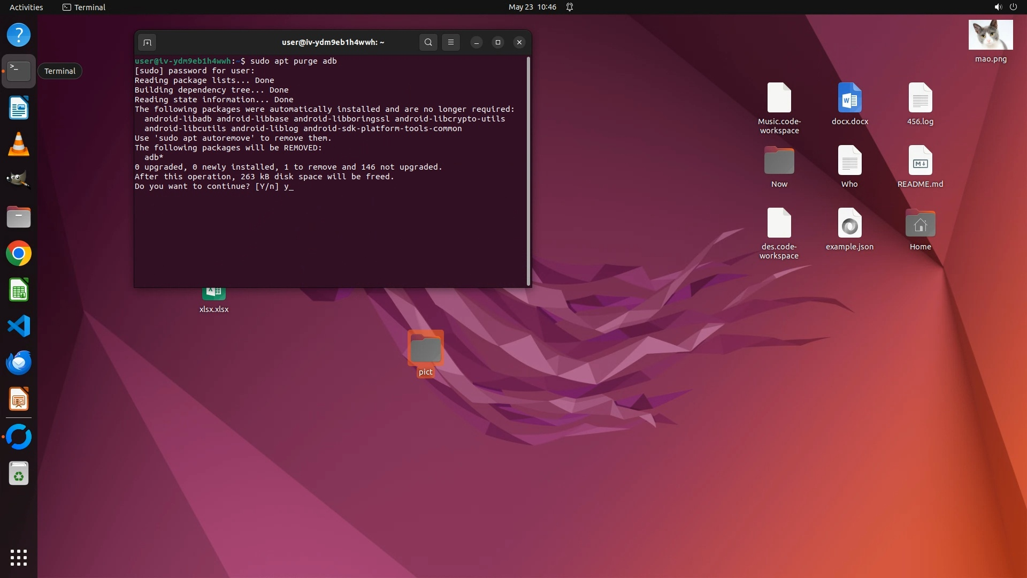Image resolution: width=1027 pixels, height=578 pixels.
Task: Open the terminal search icon
Action: pos(428,42)
